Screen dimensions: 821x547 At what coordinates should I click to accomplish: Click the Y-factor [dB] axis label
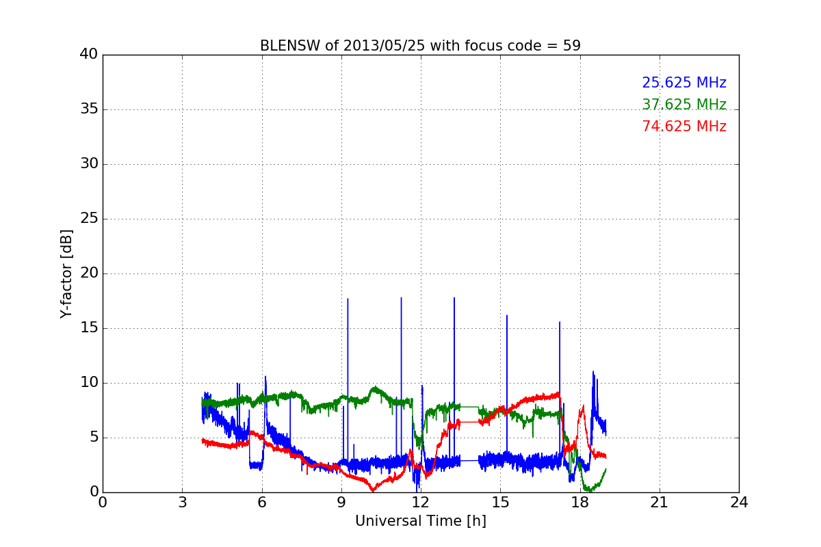66,273
